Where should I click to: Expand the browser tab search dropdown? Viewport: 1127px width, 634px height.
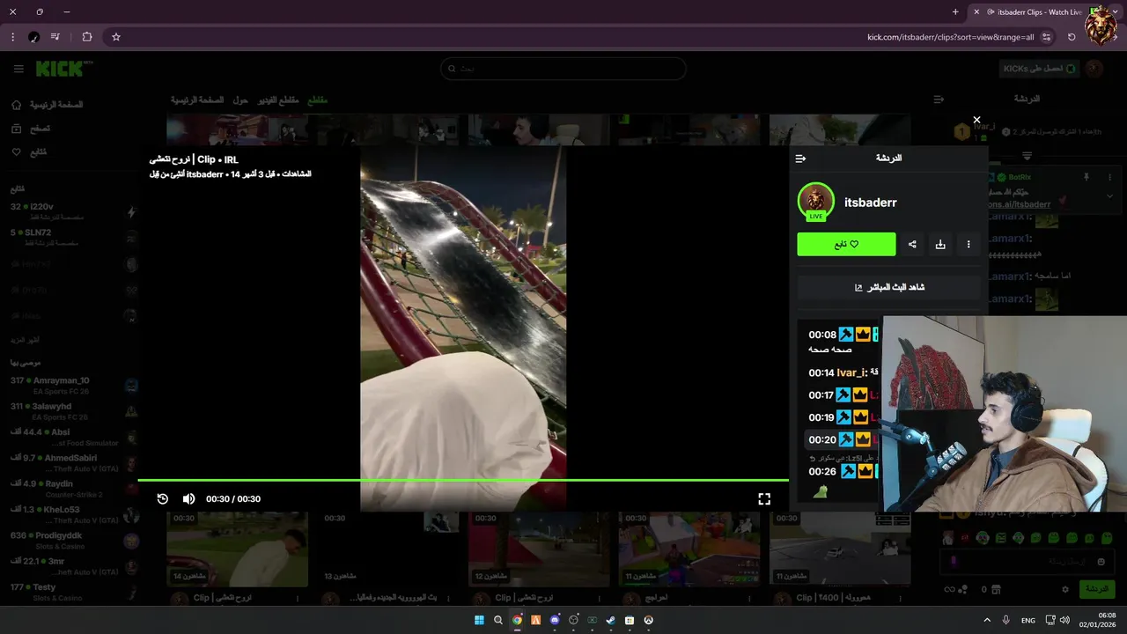click(1116, 12)
